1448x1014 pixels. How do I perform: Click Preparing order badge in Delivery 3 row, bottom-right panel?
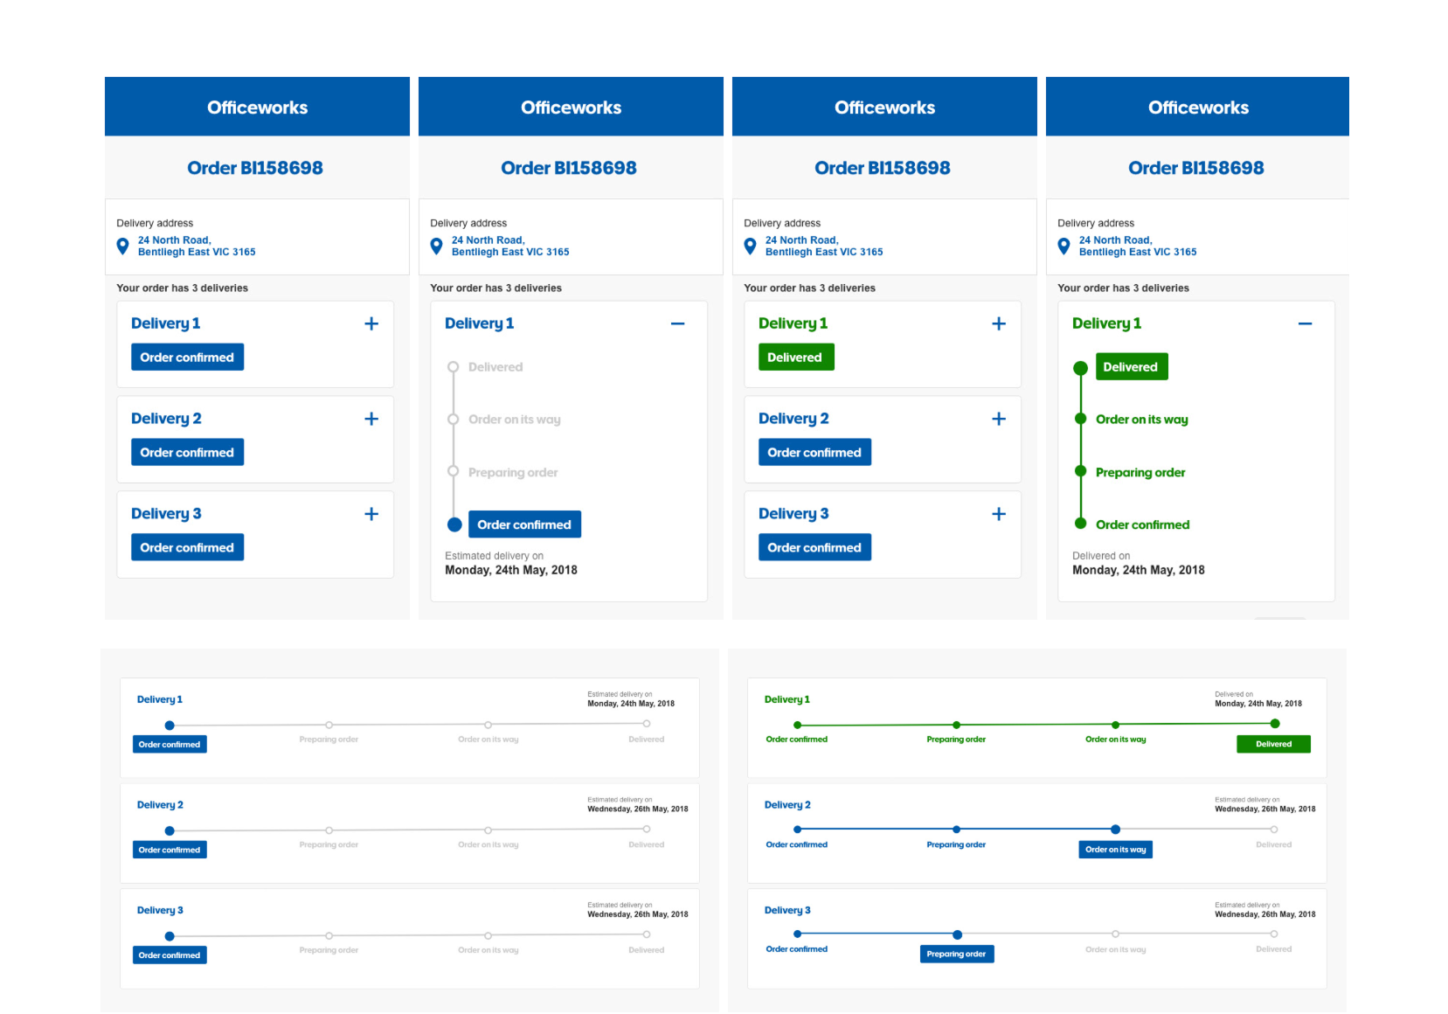[x=957, y=954]
